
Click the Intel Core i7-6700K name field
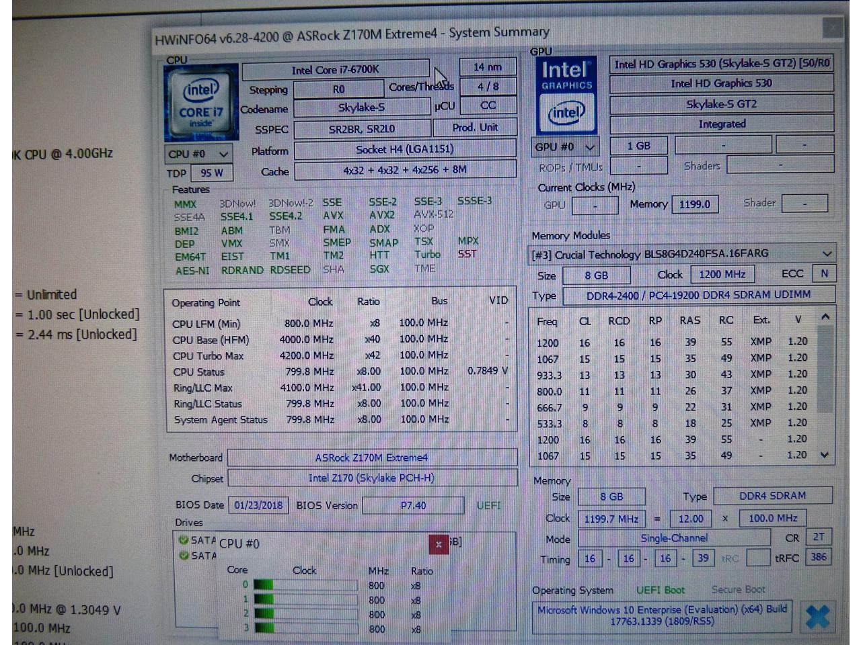point(335,69)
